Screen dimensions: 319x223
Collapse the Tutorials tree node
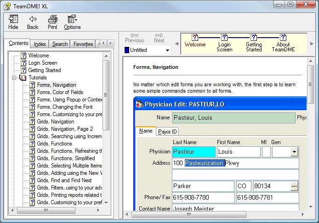point(14,78)
